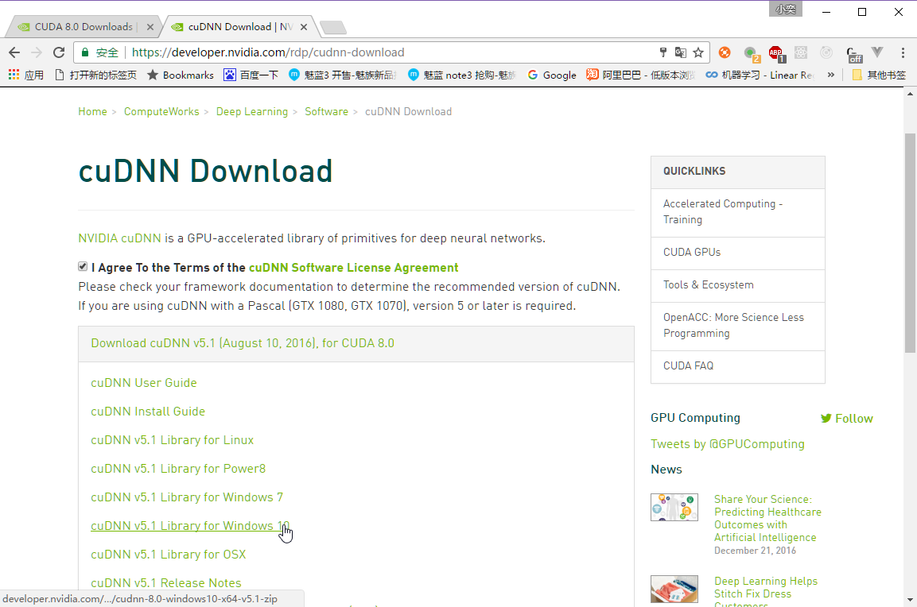Open the cuDNN User Guide
The image size is (917, 607).
tap(143, 383)
